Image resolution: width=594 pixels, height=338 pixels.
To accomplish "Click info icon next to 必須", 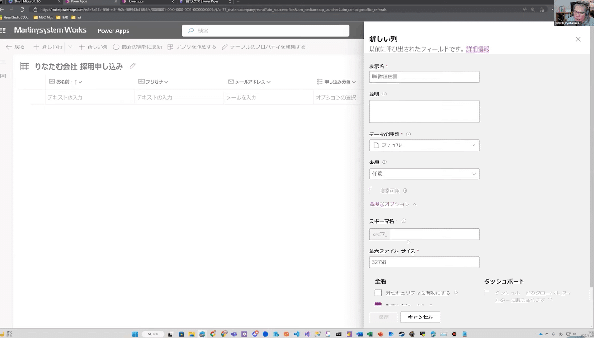I will (384, 161).
